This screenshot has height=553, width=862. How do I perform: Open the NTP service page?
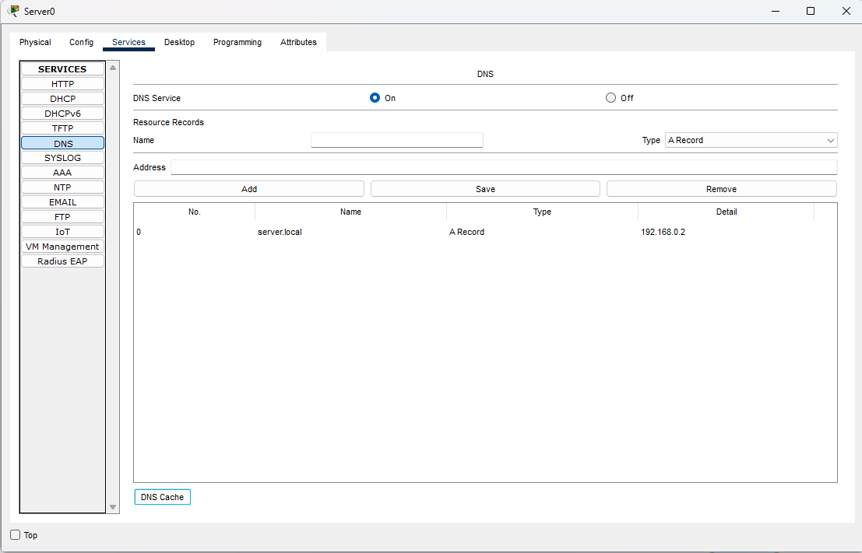[x=62, y=187]
